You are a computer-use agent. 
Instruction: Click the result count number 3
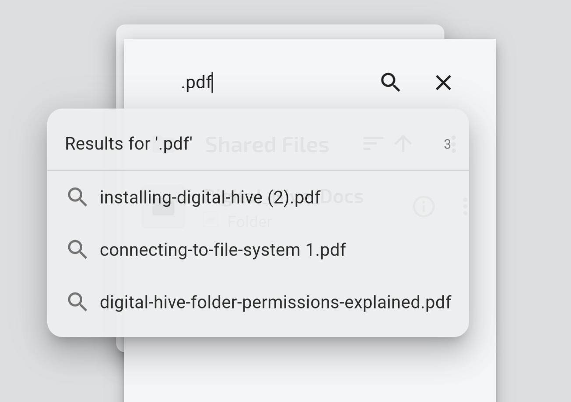click(447, 144)
